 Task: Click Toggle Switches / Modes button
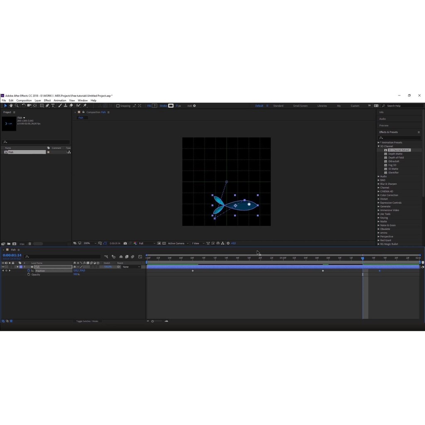[x=87, y=321]
